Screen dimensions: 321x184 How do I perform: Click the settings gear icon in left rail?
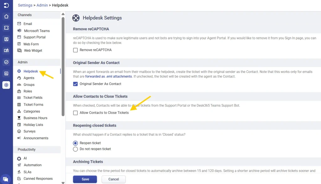point(6,85)
